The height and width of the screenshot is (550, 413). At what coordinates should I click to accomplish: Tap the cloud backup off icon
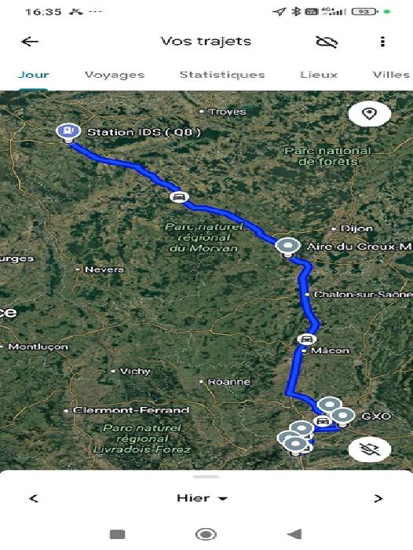point(327,42)
